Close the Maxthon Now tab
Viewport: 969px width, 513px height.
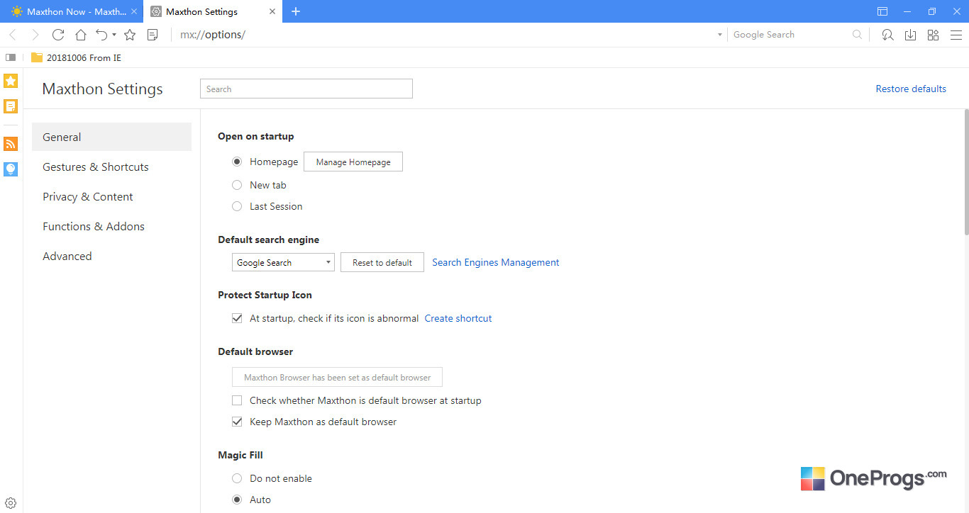tap(134, 11)
